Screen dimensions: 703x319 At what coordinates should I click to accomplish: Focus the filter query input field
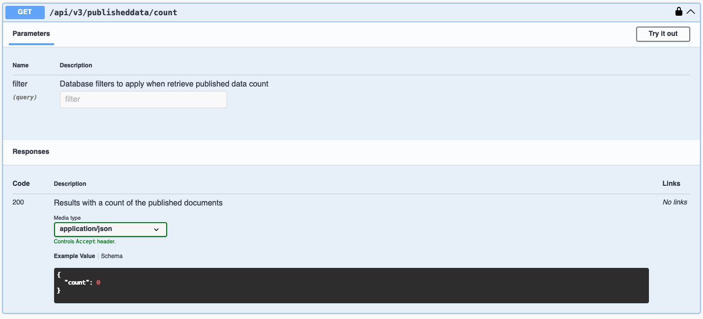(143, 99)
